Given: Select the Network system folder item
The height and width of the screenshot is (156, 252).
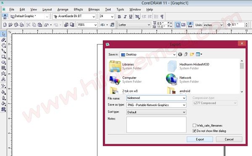Looking at the screenshot, I should coord(183,79).
